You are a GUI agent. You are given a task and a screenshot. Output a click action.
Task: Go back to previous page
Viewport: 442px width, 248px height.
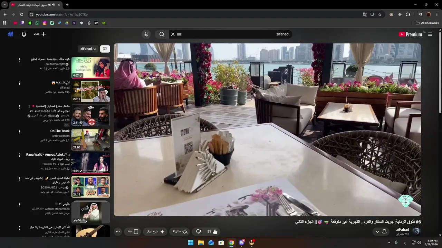5,14
